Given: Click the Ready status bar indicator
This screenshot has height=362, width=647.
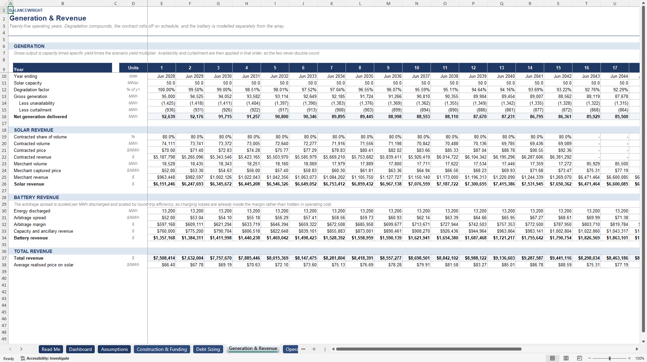Looking at the screenshot, I should (x=8, y=359).
